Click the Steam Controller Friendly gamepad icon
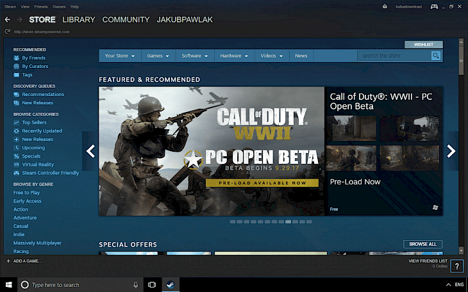This screenshot has width=468, height=292. [x=17, y=173]
